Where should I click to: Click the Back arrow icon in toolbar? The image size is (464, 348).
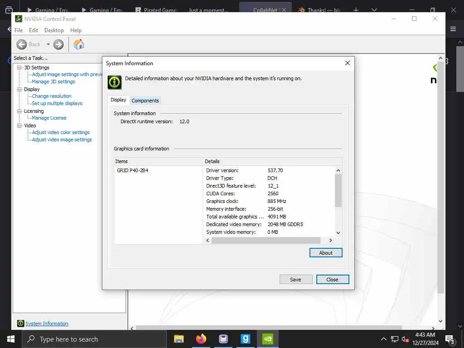point(22,44)
